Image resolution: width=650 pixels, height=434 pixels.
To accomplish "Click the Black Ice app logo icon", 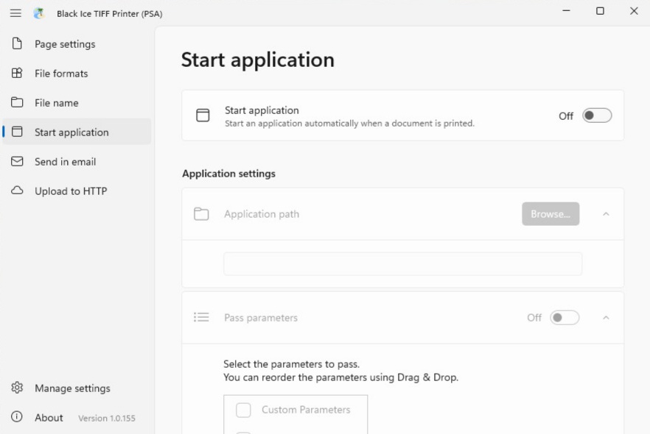I will [39, 13].
